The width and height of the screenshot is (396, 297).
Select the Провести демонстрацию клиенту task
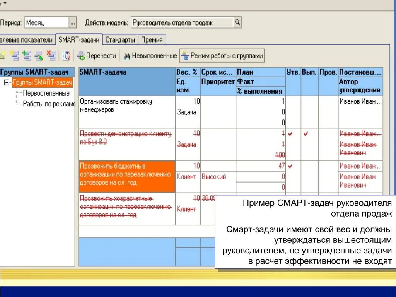point(127,144)
